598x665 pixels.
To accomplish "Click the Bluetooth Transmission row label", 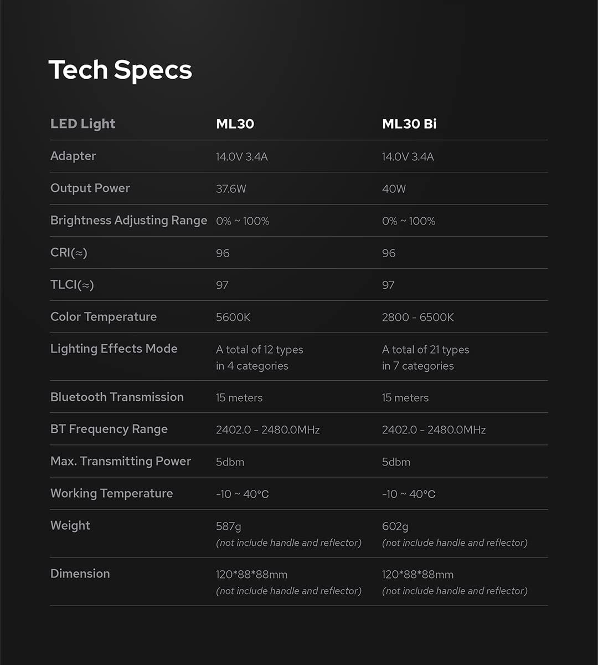I will pos(117,397).
